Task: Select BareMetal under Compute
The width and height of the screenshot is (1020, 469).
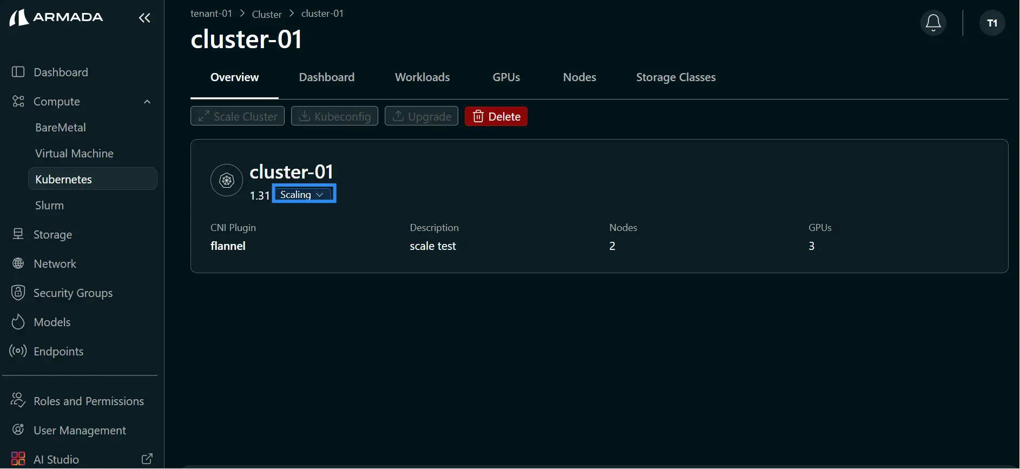Action: pyautogui.click(x=61, y=127)
